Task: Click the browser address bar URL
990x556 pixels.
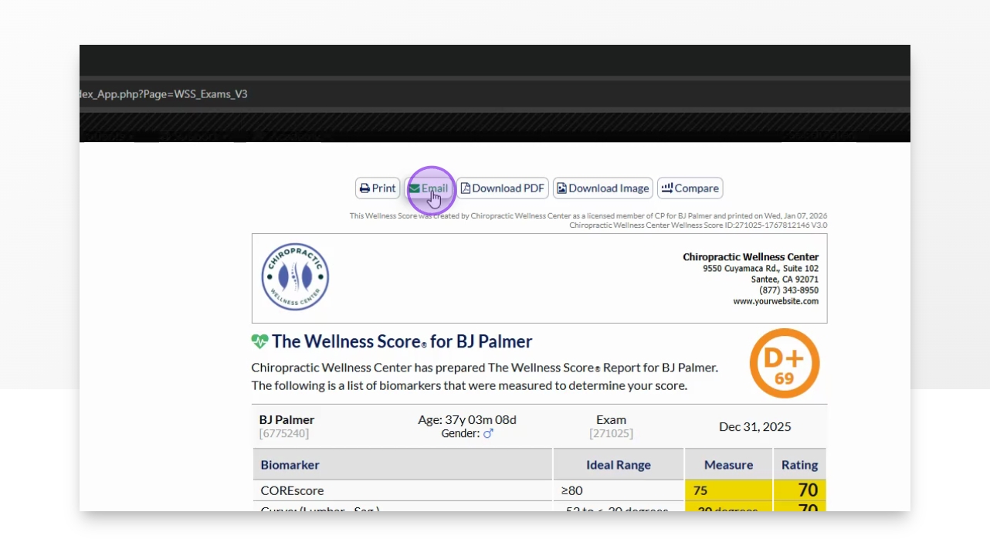Action: pyautogui.click(x=164, y=94)
